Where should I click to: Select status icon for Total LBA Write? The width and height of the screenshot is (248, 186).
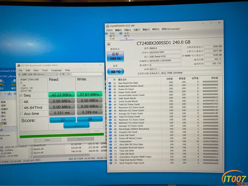[111, 151]
